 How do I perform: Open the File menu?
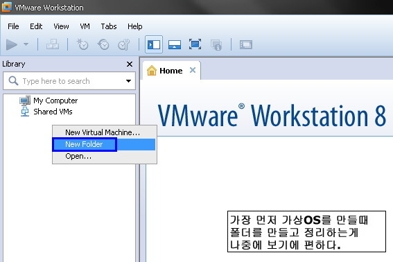(13, 26)
